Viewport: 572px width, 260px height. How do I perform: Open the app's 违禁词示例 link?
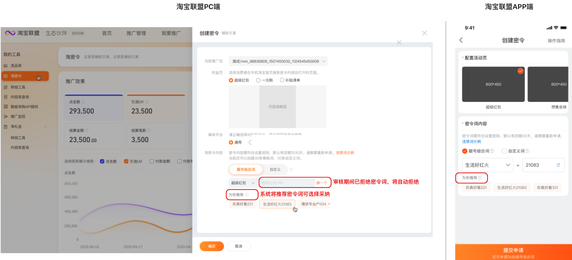[471, 142]
